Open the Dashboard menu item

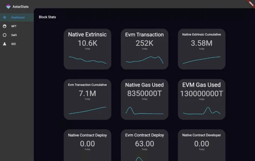click(17, 17)
